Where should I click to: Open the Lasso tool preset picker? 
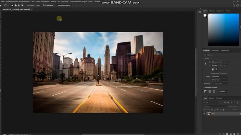(x=6, y=5)
